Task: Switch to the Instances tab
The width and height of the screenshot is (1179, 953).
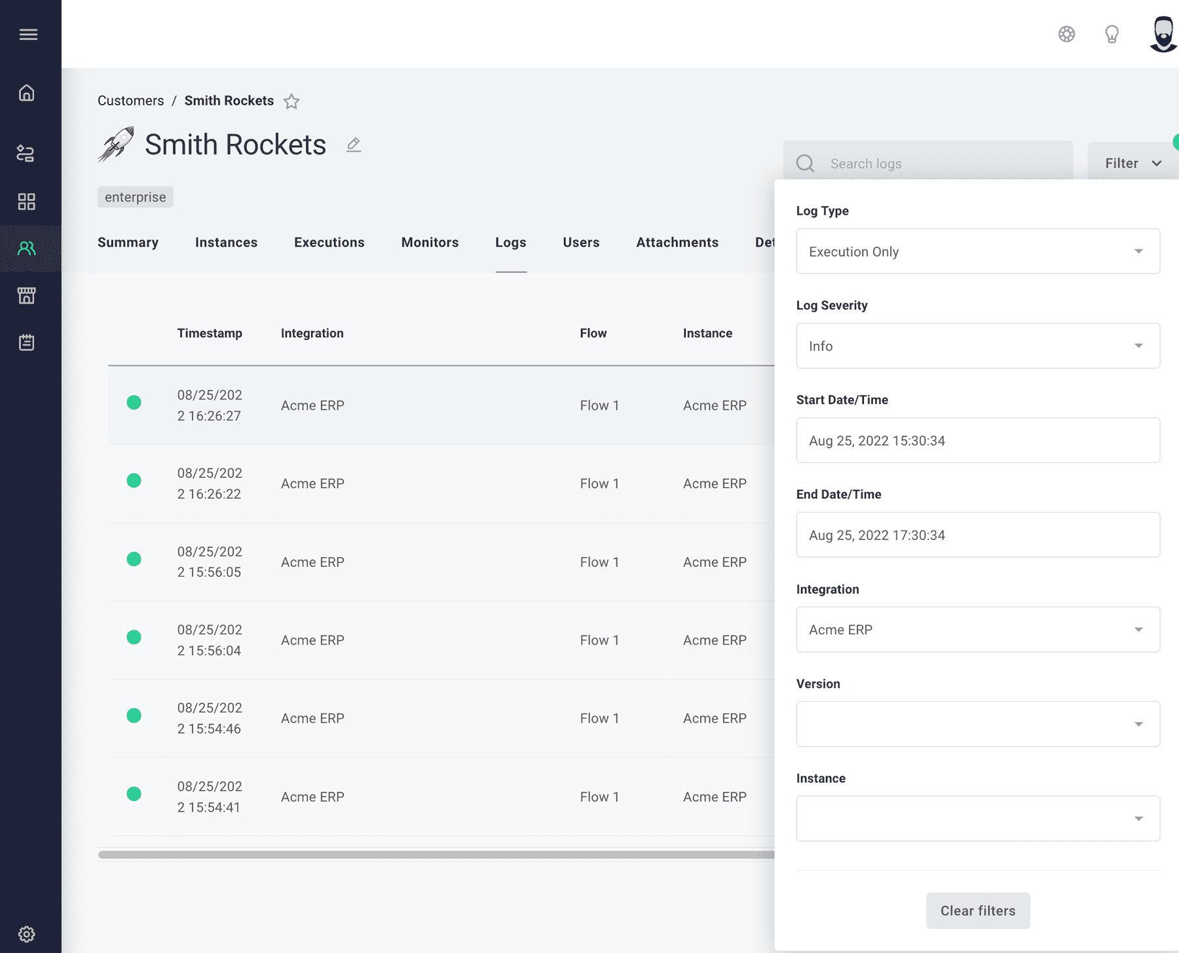Action: (226, 242)
